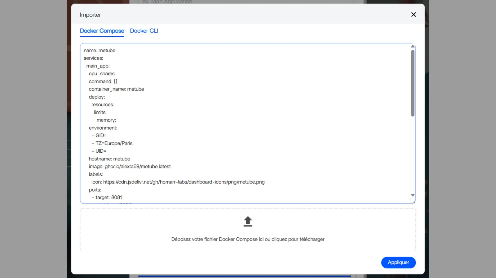Click the image ghcr.io/alexta69/metube:latest line
Viewport: 496px width, 278px height.
point(130,167)
